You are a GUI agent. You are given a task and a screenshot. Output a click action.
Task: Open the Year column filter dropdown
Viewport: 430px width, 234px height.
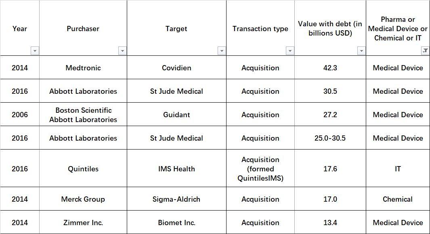(x=35, y=51)
